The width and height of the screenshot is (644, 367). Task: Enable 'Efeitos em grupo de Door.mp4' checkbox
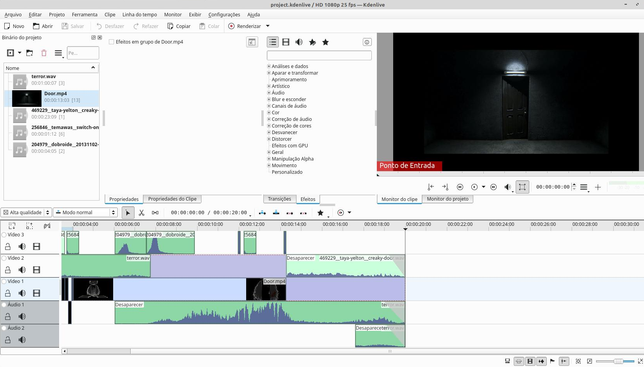(112, 42)
